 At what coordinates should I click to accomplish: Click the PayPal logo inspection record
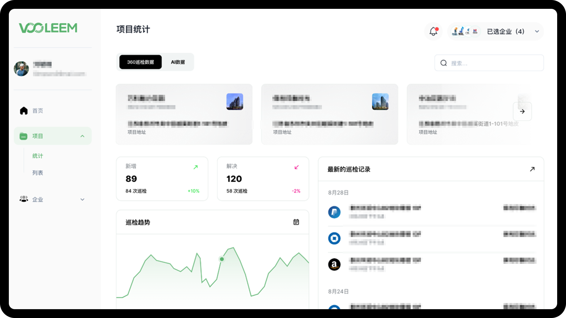pyautogui.click(x=334, y=212)
